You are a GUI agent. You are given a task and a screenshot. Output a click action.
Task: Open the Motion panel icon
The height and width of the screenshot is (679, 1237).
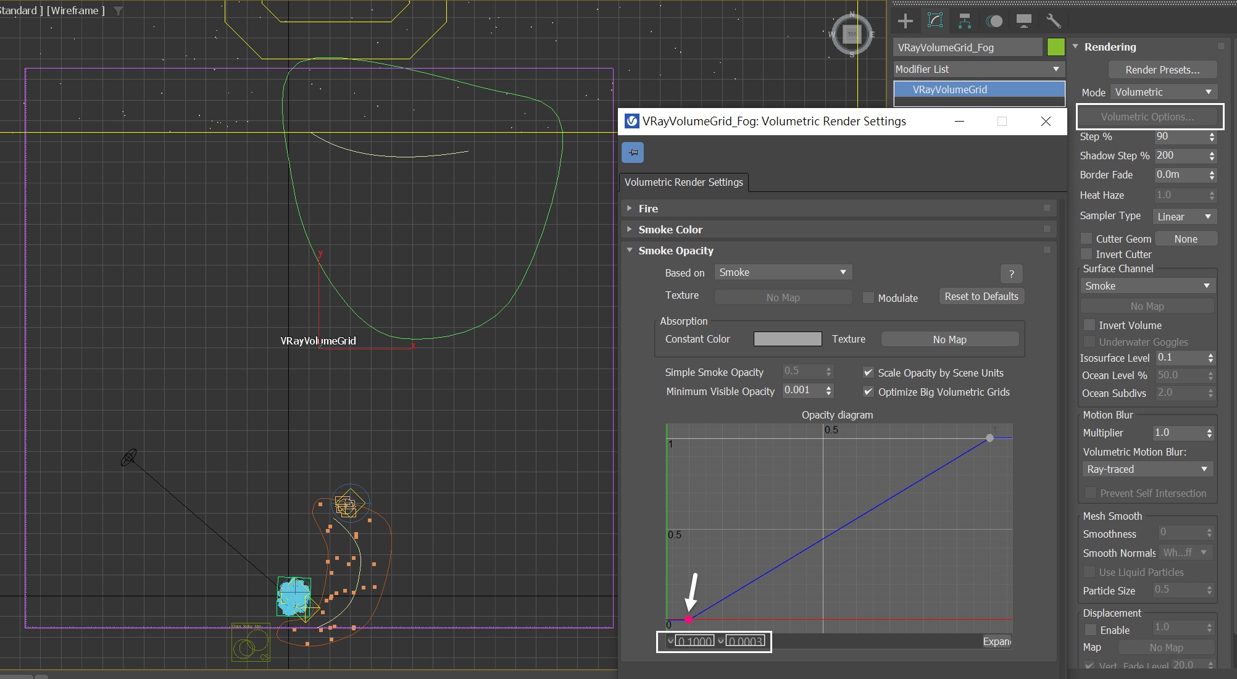pyautogui.click(x=994, y=21)
